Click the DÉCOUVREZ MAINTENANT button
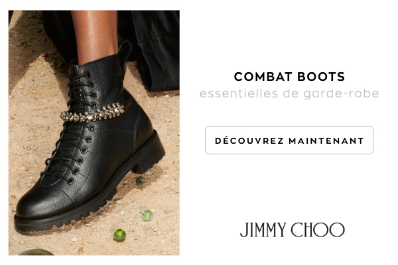 (x=289, y=140)
